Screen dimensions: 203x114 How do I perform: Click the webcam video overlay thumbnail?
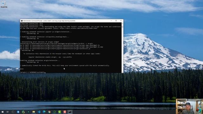point(189,106)
